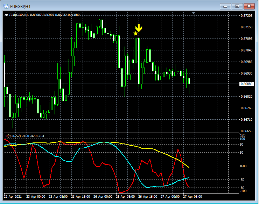Maximize the EURGBP,H1 chart window
This screenshot has height=204, width=259.
[x=237, y=6]
